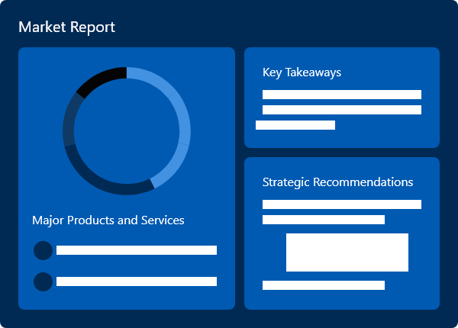This screenshot has width=458, height=328.
Task: Click the first line under Strategic Recommendations
Action: coord(342,204)
